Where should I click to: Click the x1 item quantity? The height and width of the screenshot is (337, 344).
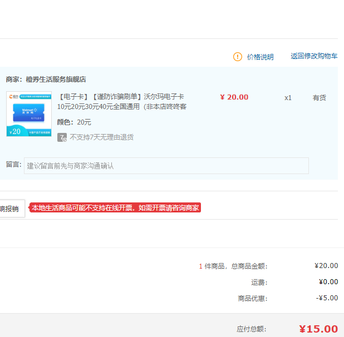(288, 98)
